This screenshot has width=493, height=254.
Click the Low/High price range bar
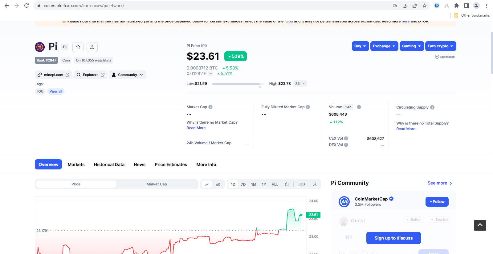point(238,84)
